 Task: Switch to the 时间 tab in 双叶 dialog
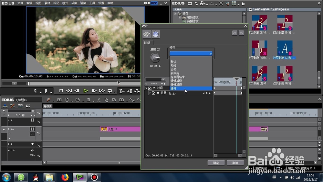click(147, 42)
